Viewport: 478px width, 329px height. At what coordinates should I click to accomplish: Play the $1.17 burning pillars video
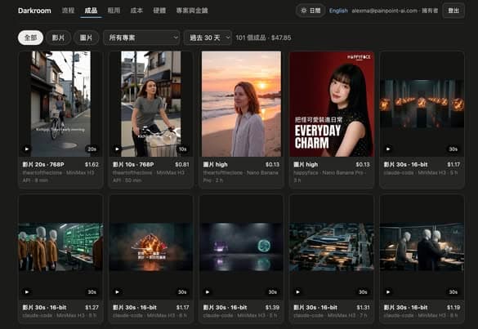pos(388,149)
